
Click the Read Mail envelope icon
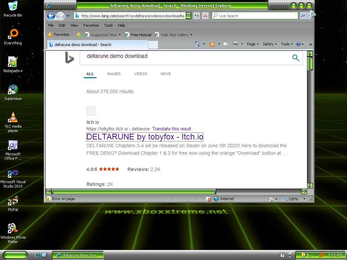(226, 44)
